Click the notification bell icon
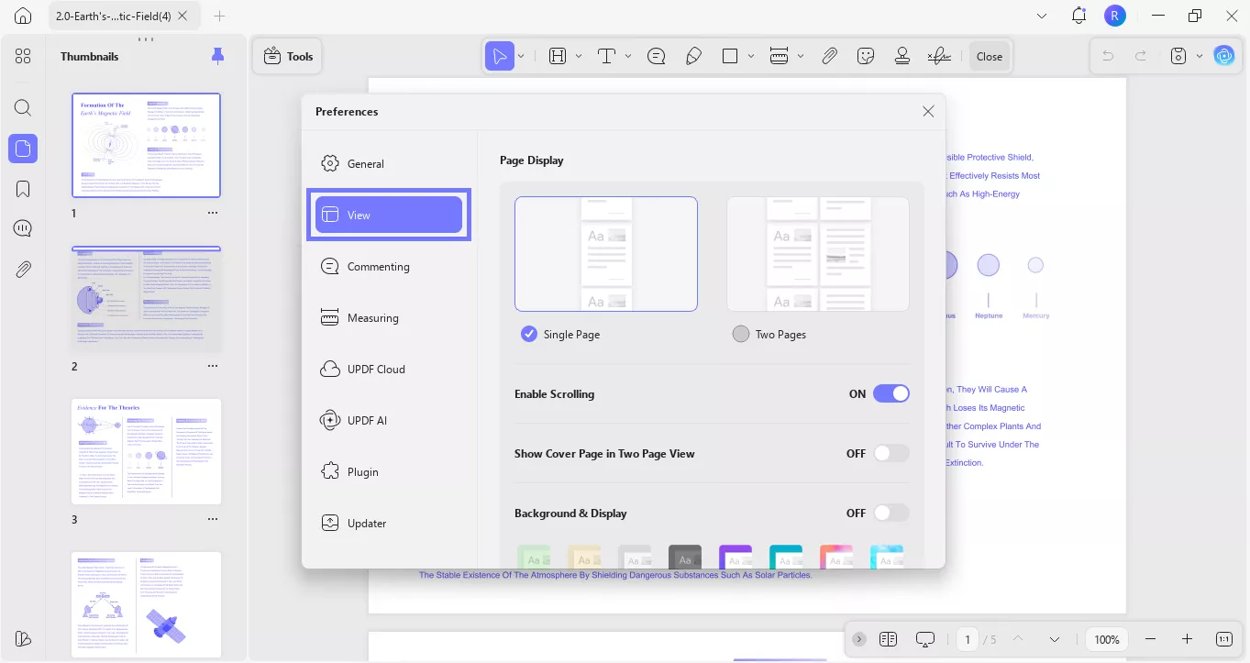This screenshot has height=663, width=1250. [1079, 16]
